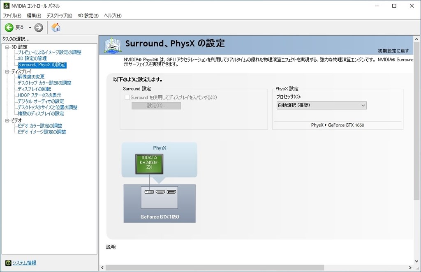Click the green Back arrow icon
The image size is (421, 272).
coord(9,28)
